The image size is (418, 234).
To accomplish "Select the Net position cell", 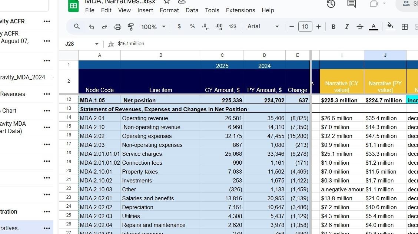I will coord(161,100).
